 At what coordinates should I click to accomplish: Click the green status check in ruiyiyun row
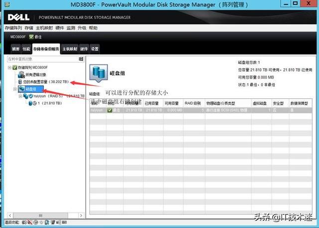[x=110, y=110]
